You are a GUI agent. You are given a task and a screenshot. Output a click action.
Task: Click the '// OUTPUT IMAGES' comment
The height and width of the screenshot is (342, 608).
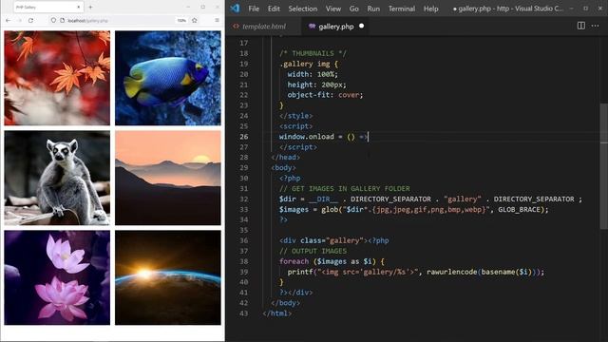point(313,251)
